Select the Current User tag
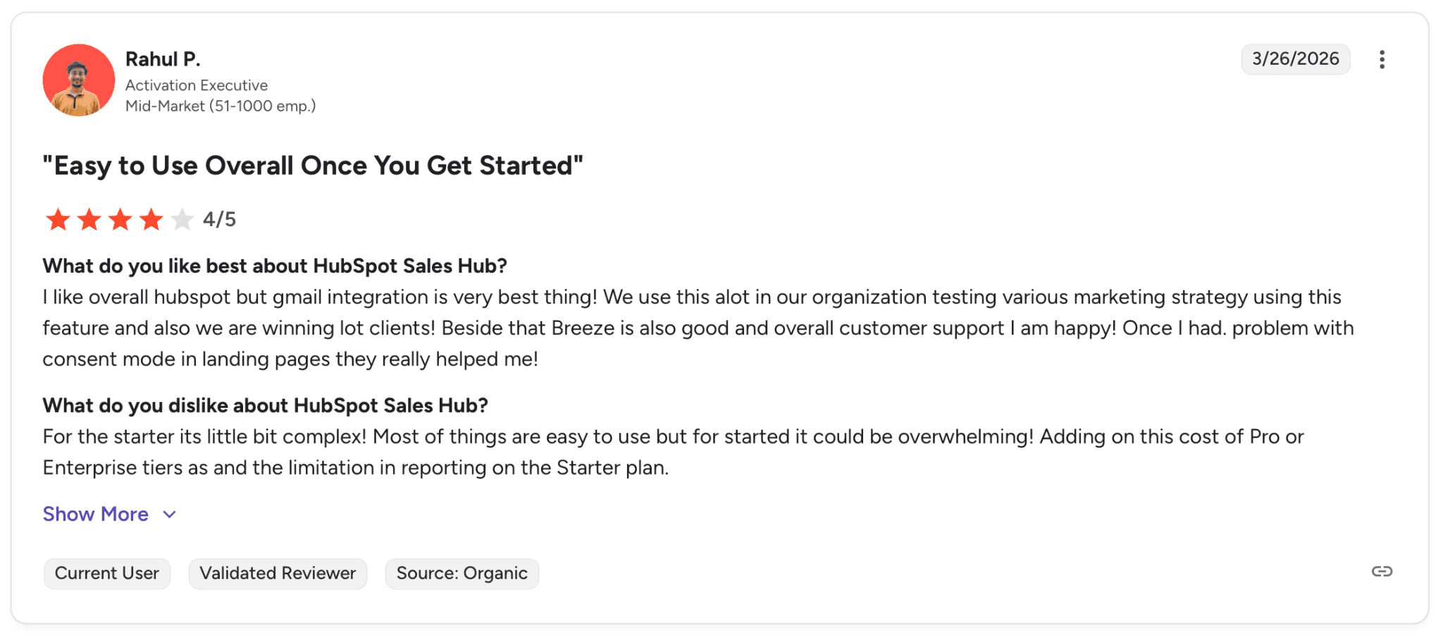This screenshot has height=636, width=1443. 107,573
